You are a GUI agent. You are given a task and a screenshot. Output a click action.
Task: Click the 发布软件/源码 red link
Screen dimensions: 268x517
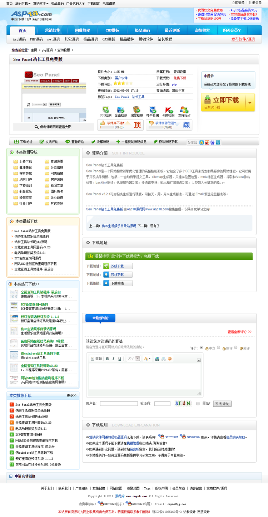243,39
